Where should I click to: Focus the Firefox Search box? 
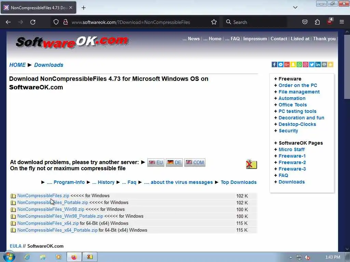[x=255, y=22]
